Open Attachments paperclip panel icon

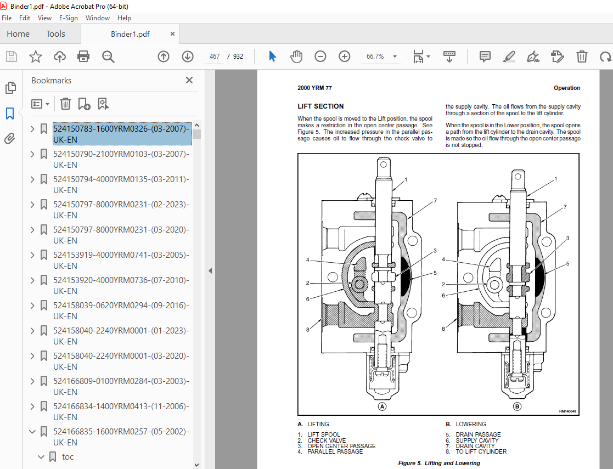10,138
